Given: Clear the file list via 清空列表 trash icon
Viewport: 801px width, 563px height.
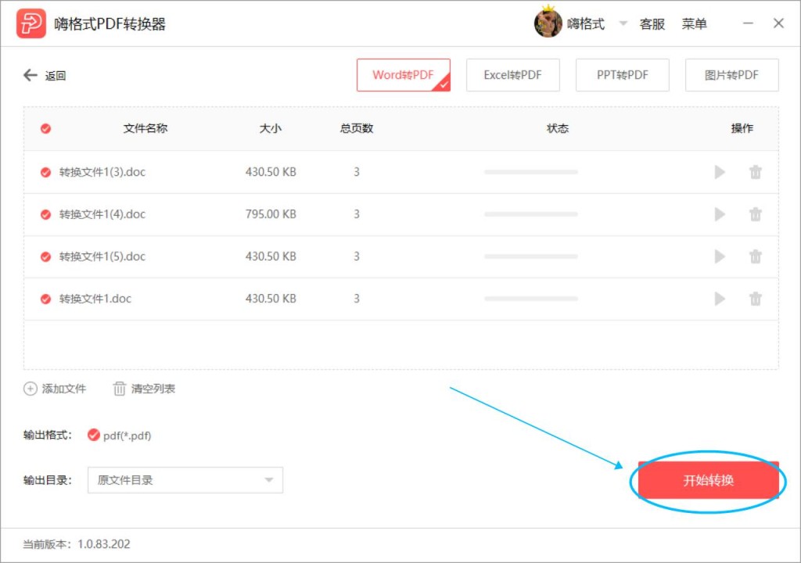Looking at the screenshot, I should click(119, 389).
